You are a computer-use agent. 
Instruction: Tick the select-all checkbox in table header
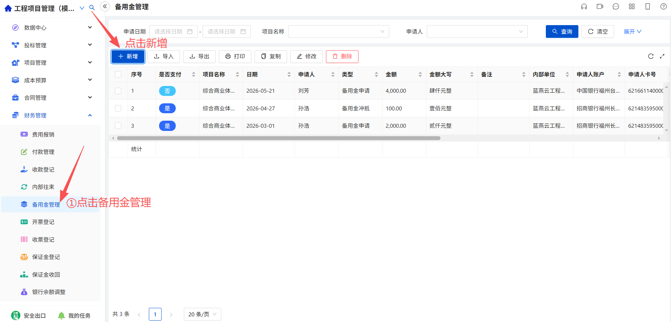[x=118, y=74]
